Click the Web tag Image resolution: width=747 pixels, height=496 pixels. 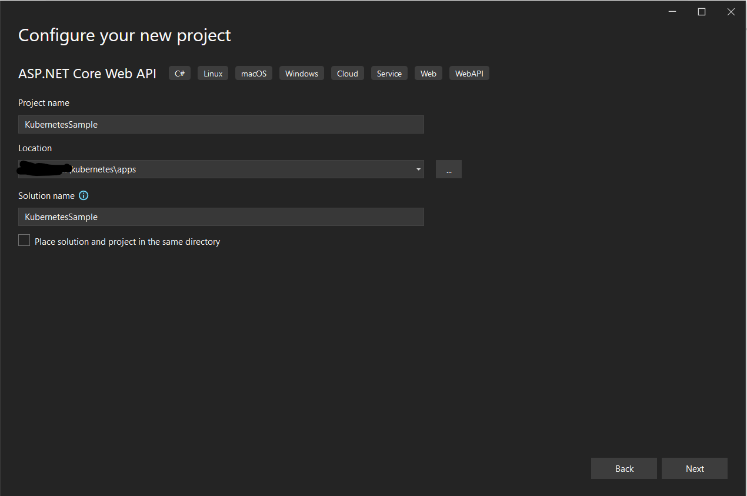429,74
